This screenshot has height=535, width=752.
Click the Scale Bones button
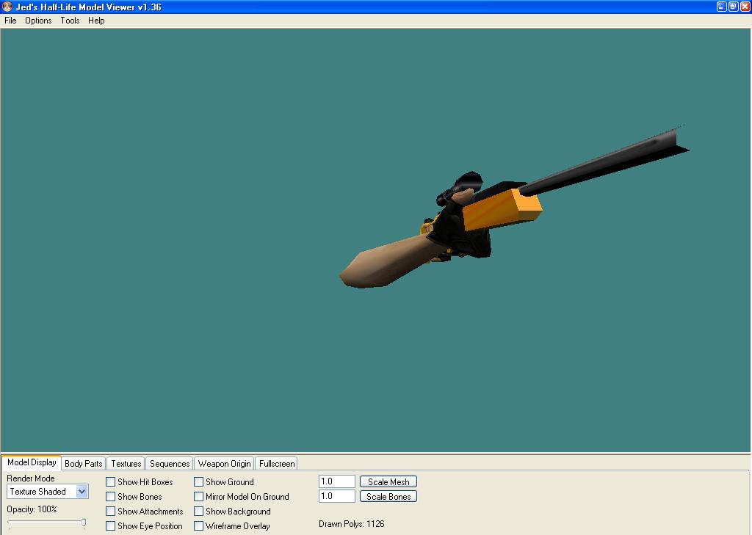388,497
